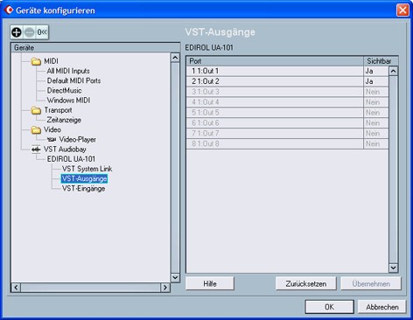The width and height of the screenshot is (413, 320).
Task: Click port row '6 1:Out 6'
Action: coord(275,123)
